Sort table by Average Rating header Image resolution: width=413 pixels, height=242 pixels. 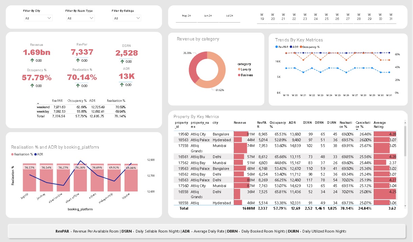tap(380, 125)
